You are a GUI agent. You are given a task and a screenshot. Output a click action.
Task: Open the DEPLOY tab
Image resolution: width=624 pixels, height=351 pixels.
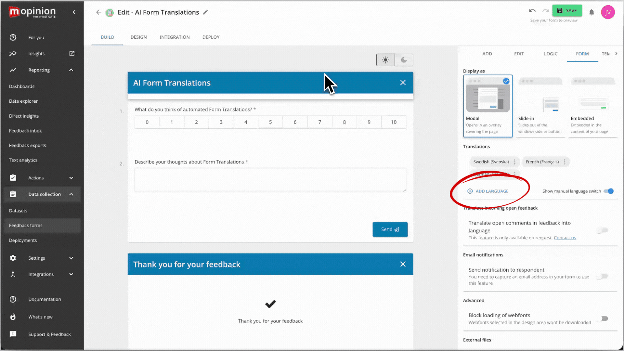tap(211, 37)
